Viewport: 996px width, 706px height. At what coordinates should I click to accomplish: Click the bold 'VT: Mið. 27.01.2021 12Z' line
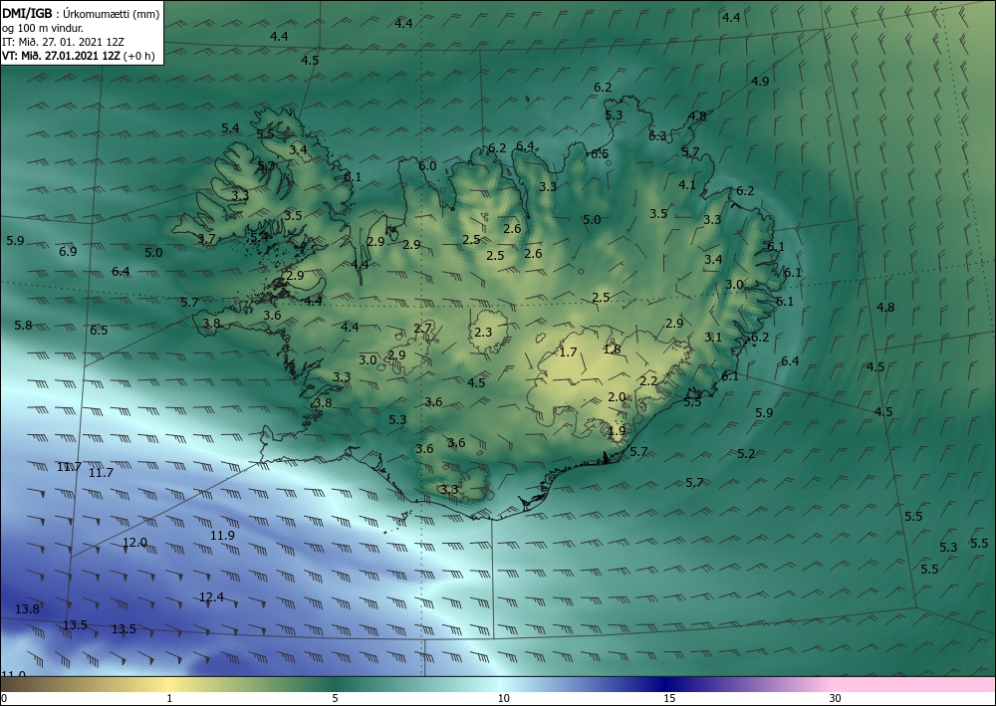(62, 55)
